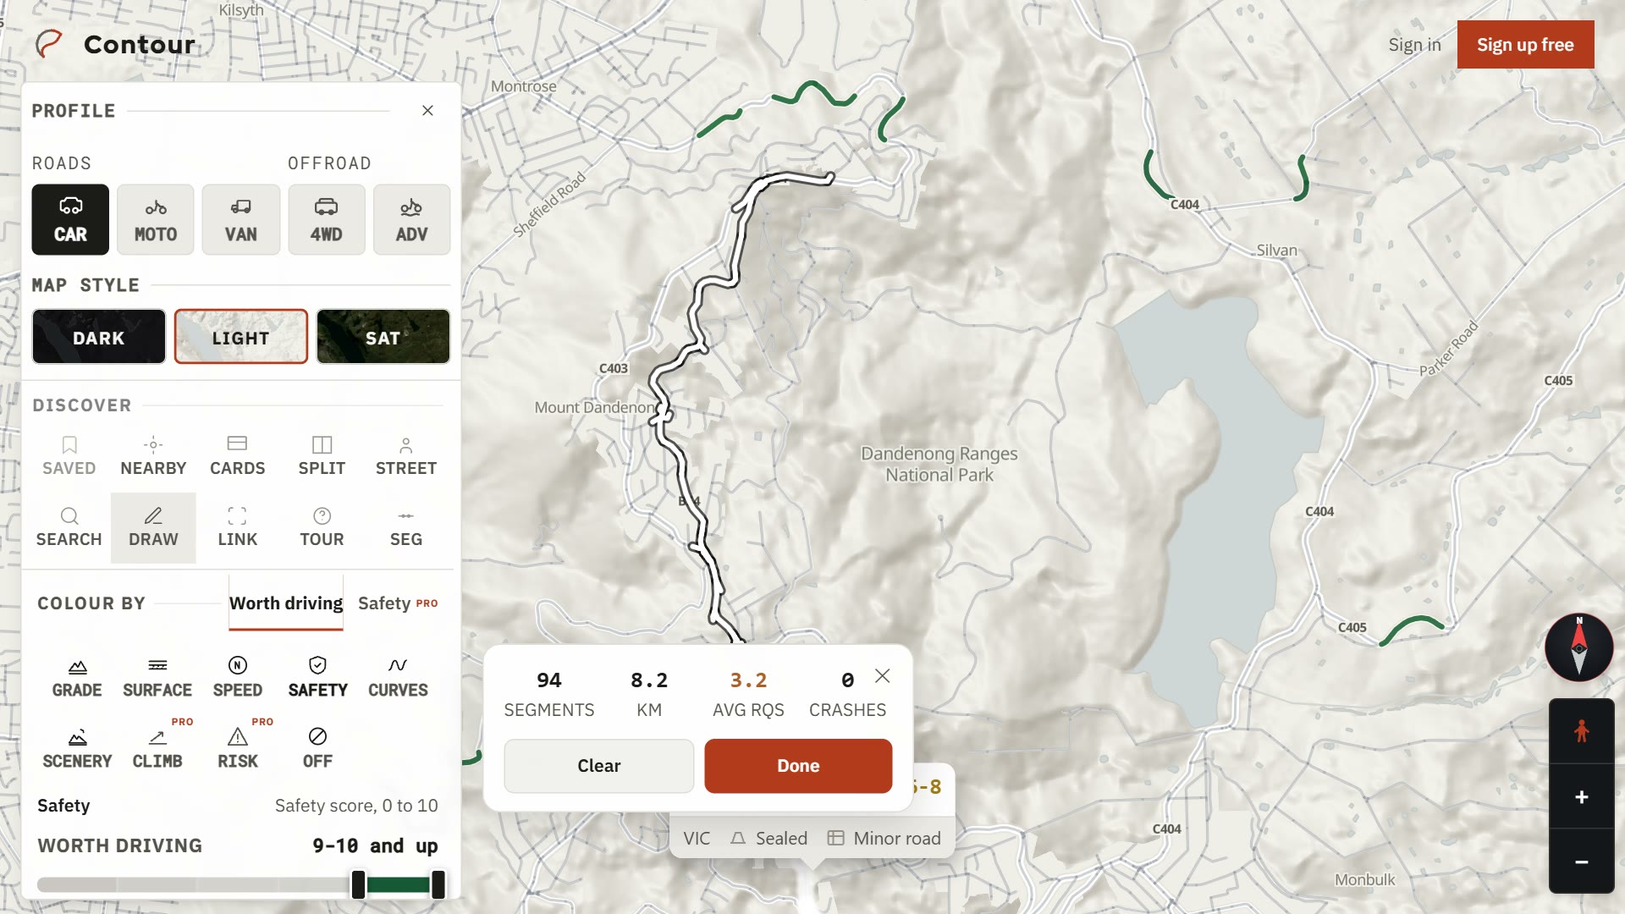Click the Done button
Image resolution: width=1625 pixels, height=914 pixels.
click(798, 766)
